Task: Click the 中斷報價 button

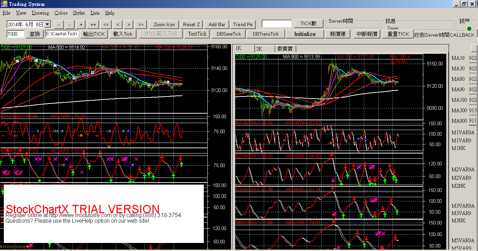Action: (367, 34)
